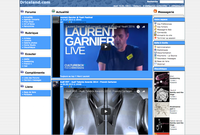This screenshot has width=200, height=135.
Task: Play the Laurent Garnier Live video
Action: coord(106,47)
